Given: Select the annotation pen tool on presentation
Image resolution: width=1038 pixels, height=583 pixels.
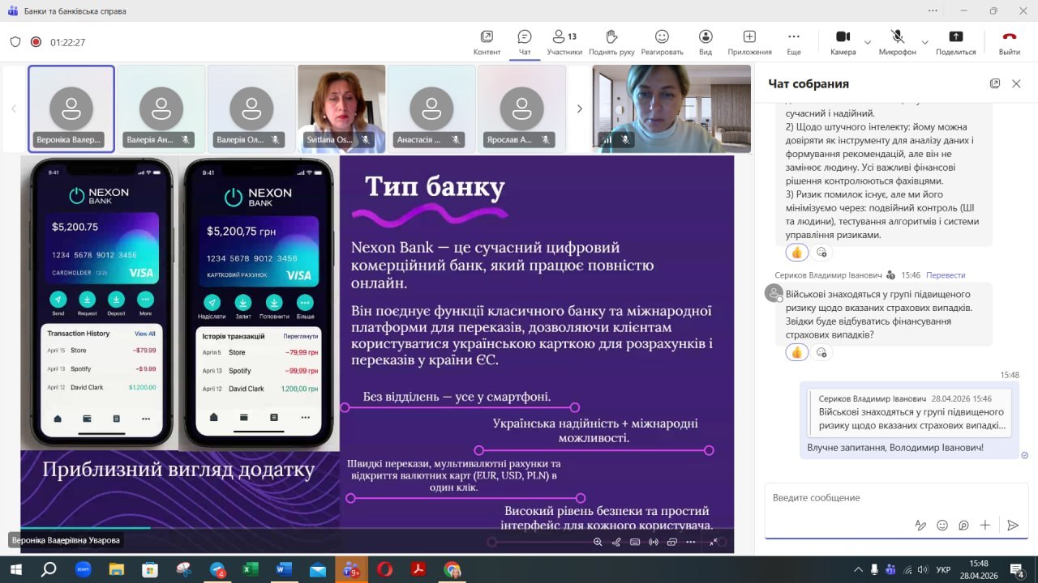Looking at the screenshot, I should click(616, 542).
